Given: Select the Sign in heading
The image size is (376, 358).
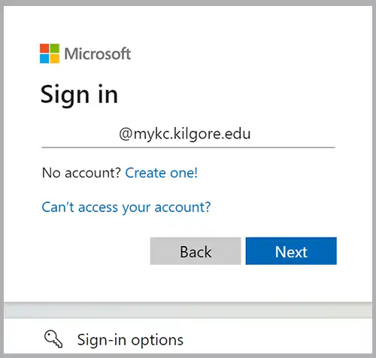Looking at the screenshot, I should tap(79, 95).
